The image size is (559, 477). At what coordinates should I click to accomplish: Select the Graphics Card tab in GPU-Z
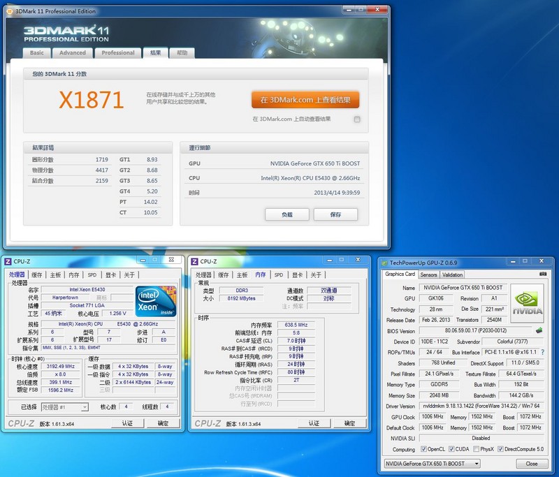[x=400, y=274]
